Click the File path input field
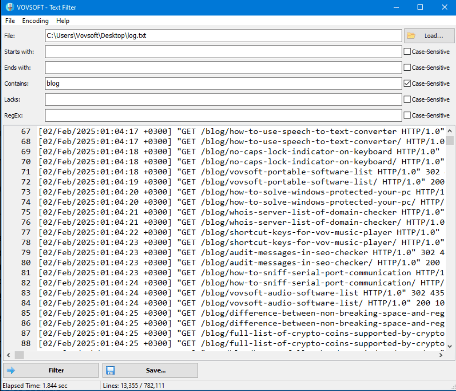 tap(224, 36)
